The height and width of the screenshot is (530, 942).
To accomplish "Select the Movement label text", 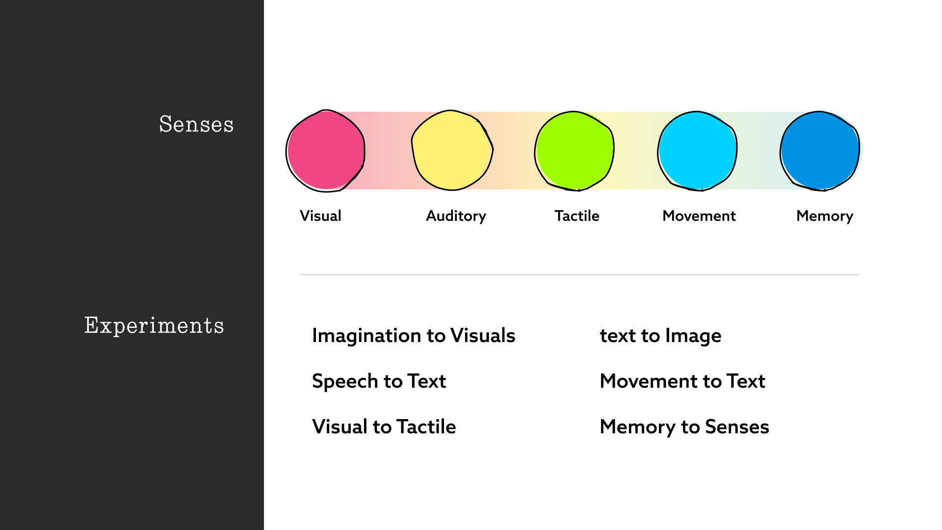I will click(x=699, y=216).
